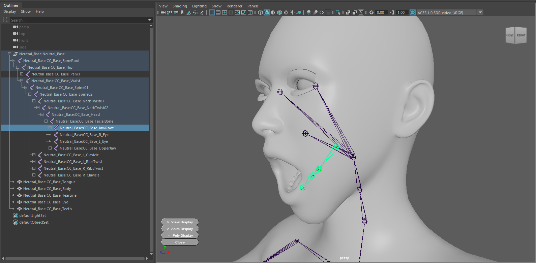Click the Select Camera icon in viewport toolbar
Viewport: 536px width, 263px height.
pyautogui.click(x=163, y=12)
